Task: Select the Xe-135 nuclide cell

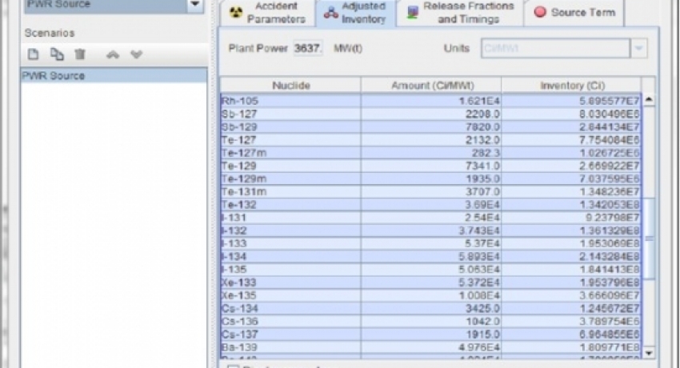Action: 290,296
